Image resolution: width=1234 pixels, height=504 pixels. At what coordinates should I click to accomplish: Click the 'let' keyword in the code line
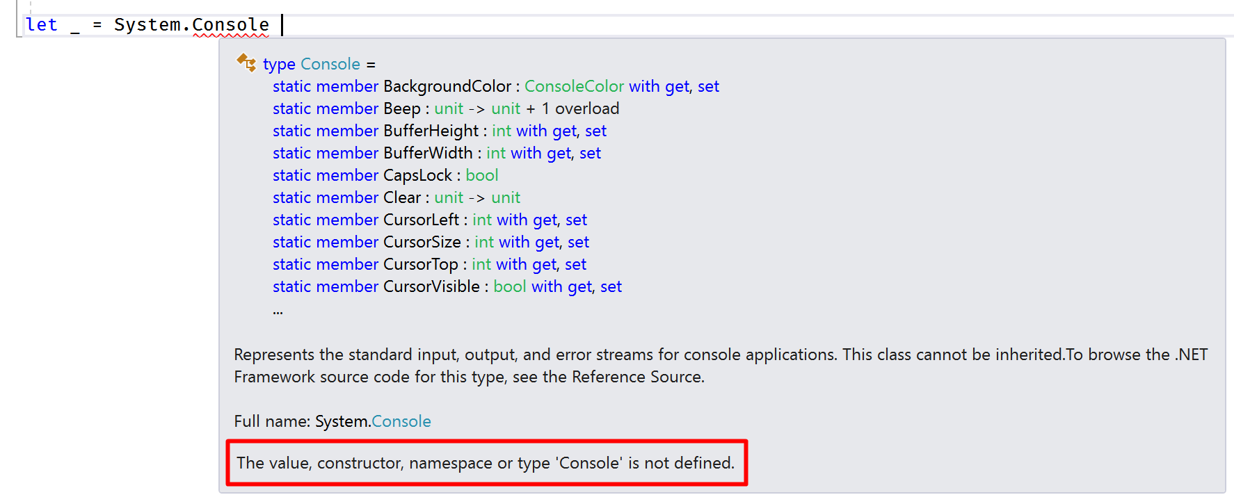coord(41,24)
